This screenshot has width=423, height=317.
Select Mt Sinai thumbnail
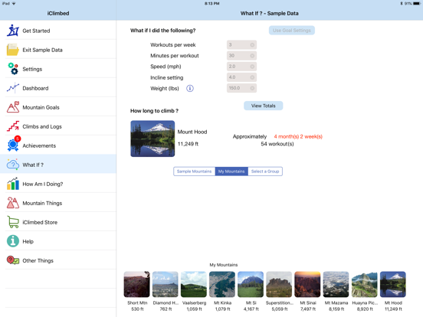click(307, 284)
